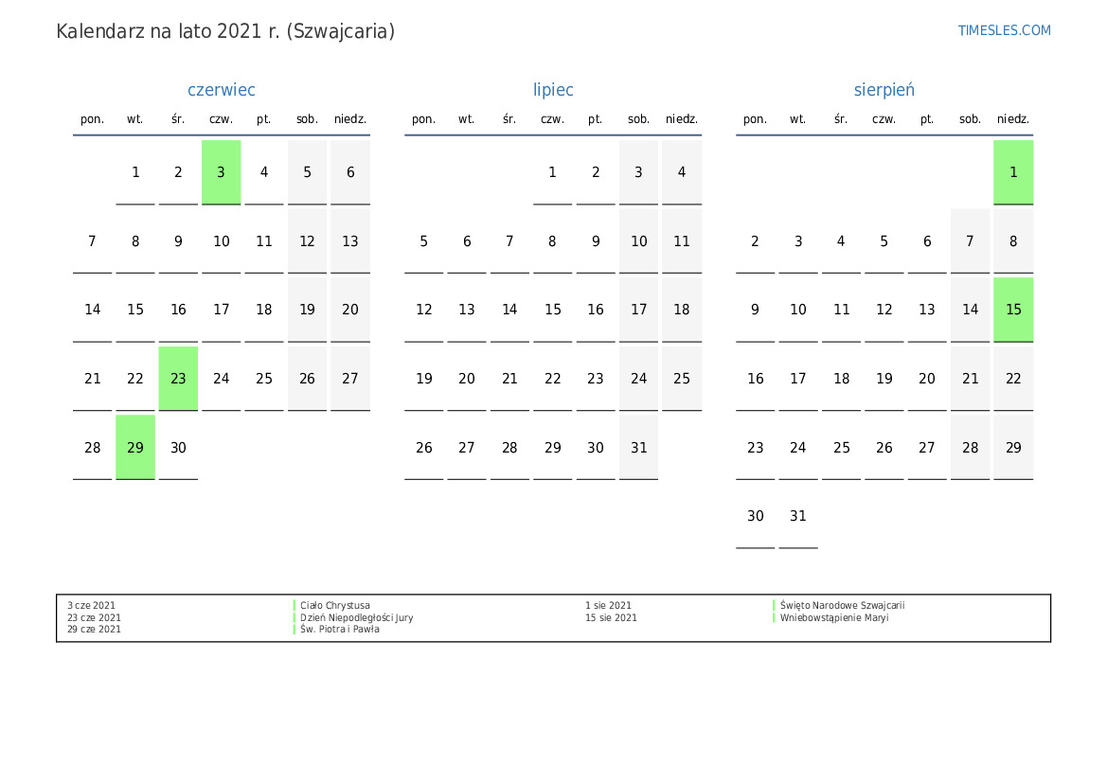Click highlighted June 29 holiday cell

coord(135,447)
